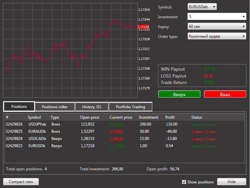Viewport: 250px width, 188px height.
Task: Click current price 113,833 of USDJPYab
Action: point(116,125)
